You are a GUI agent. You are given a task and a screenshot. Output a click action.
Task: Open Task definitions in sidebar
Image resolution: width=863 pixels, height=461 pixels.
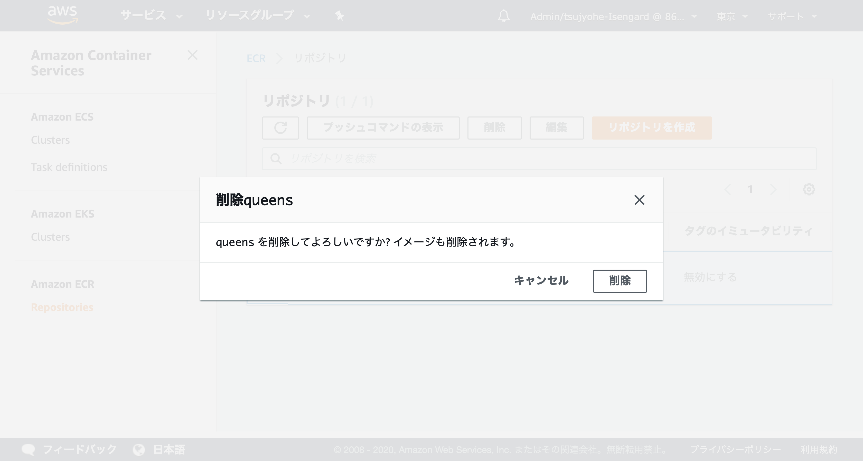coord(69,167)
